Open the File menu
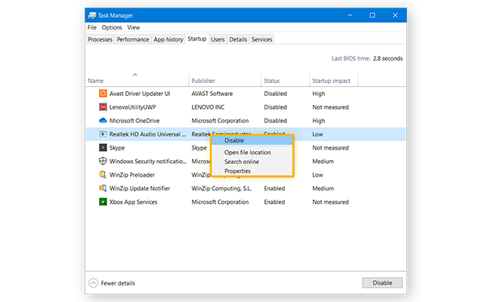Viewport: 491px width, 302px height. (x=92, y=27)
